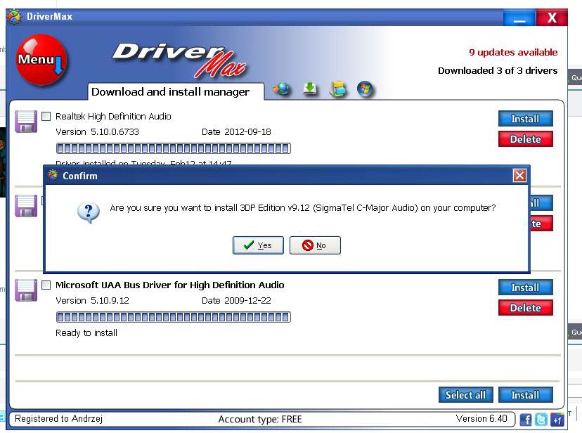
Task: Click the Microsoft UAA driver progress bar
Action: (x=174, y=317)
